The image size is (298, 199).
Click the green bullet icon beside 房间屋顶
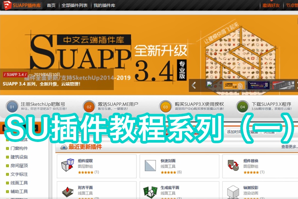7,166
